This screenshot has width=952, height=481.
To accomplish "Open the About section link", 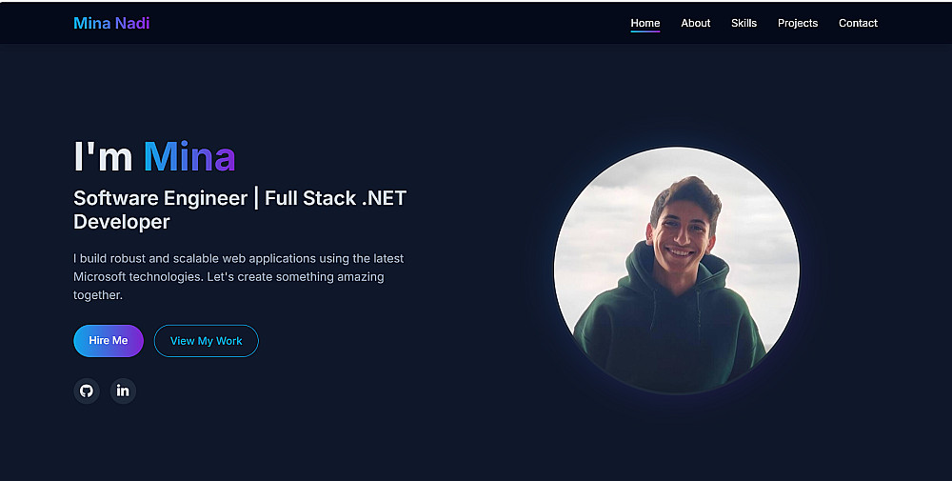I will point(695,23).
